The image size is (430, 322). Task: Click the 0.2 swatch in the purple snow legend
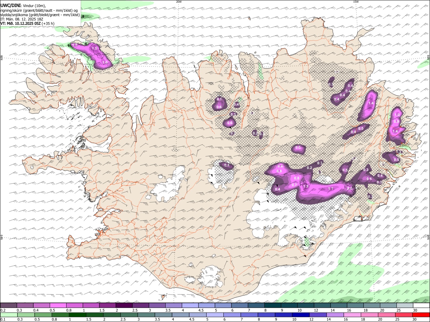[x=8, y=305]
